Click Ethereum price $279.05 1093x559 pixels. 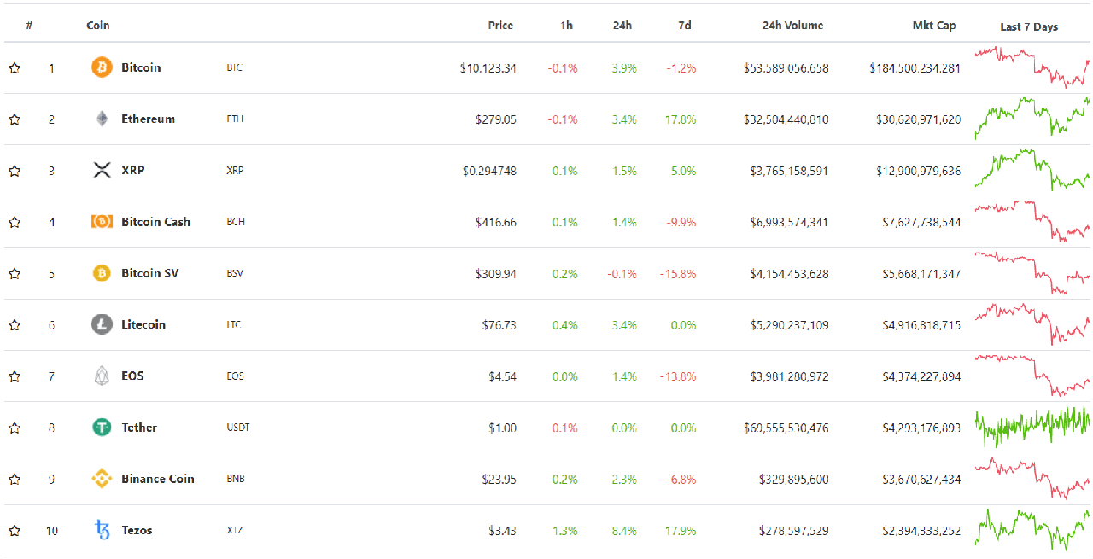(x=496, y=119)
